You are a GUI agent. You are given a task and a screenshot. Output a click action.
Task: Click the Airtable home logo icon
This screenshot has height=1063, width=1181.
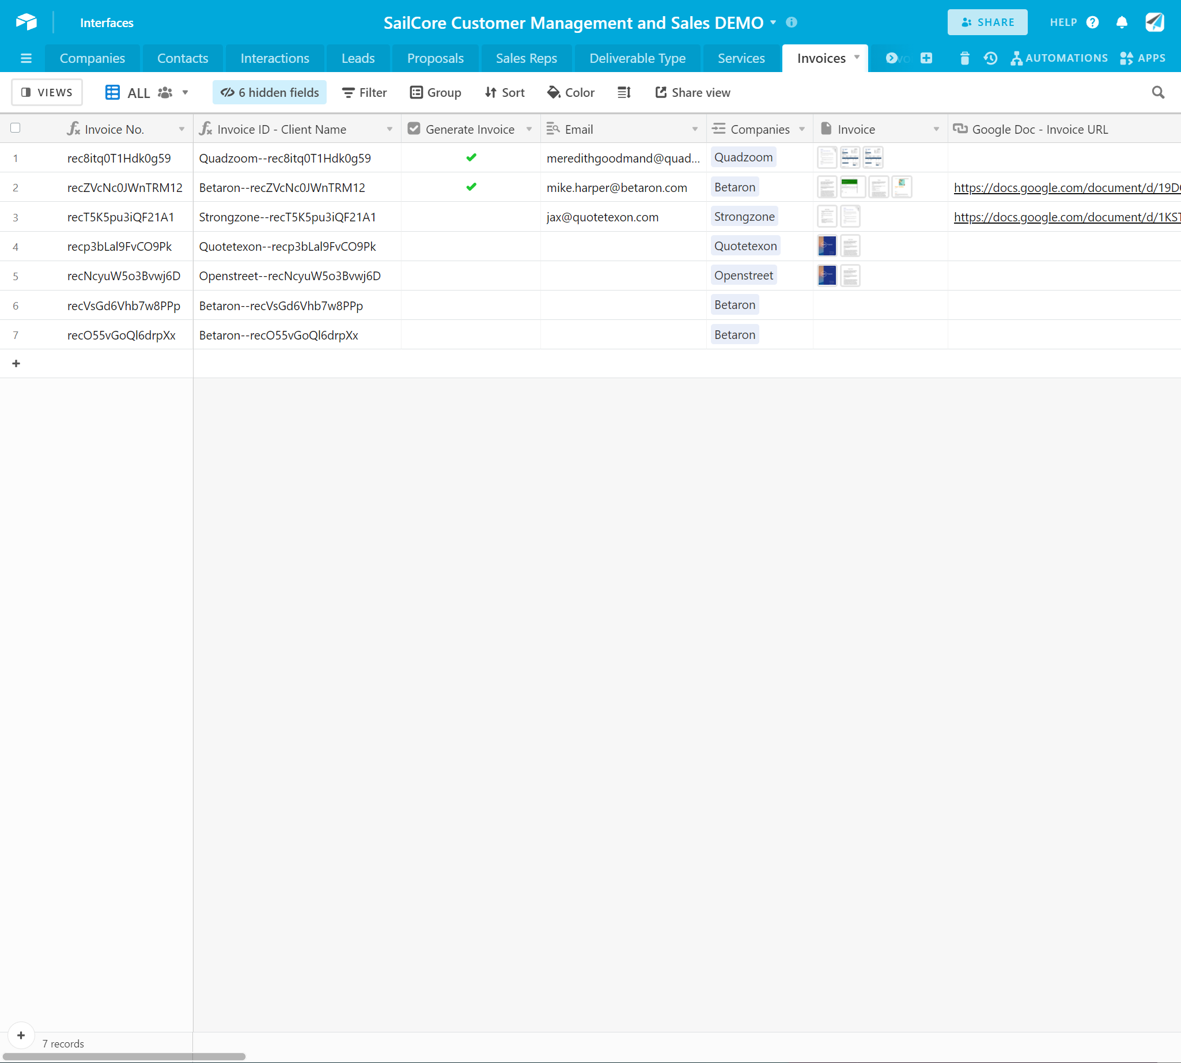point(27,22)
